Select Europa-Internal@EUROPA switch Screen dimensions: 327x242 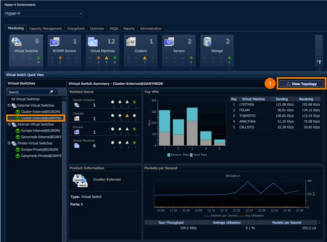pyautogui.click(x=40, y=131)
